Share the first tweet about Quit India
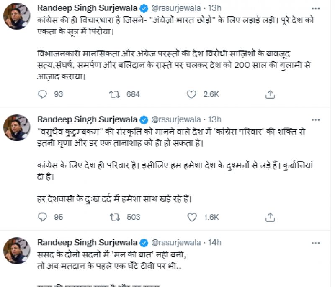335x287 pixels. (270, 94)
